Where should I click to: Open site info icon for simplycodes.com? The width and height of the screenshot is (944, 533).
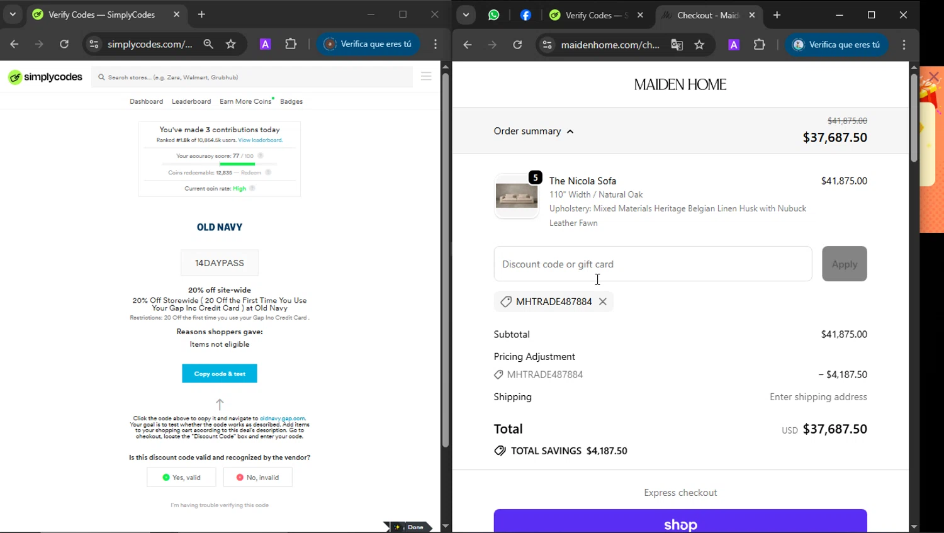94,44
